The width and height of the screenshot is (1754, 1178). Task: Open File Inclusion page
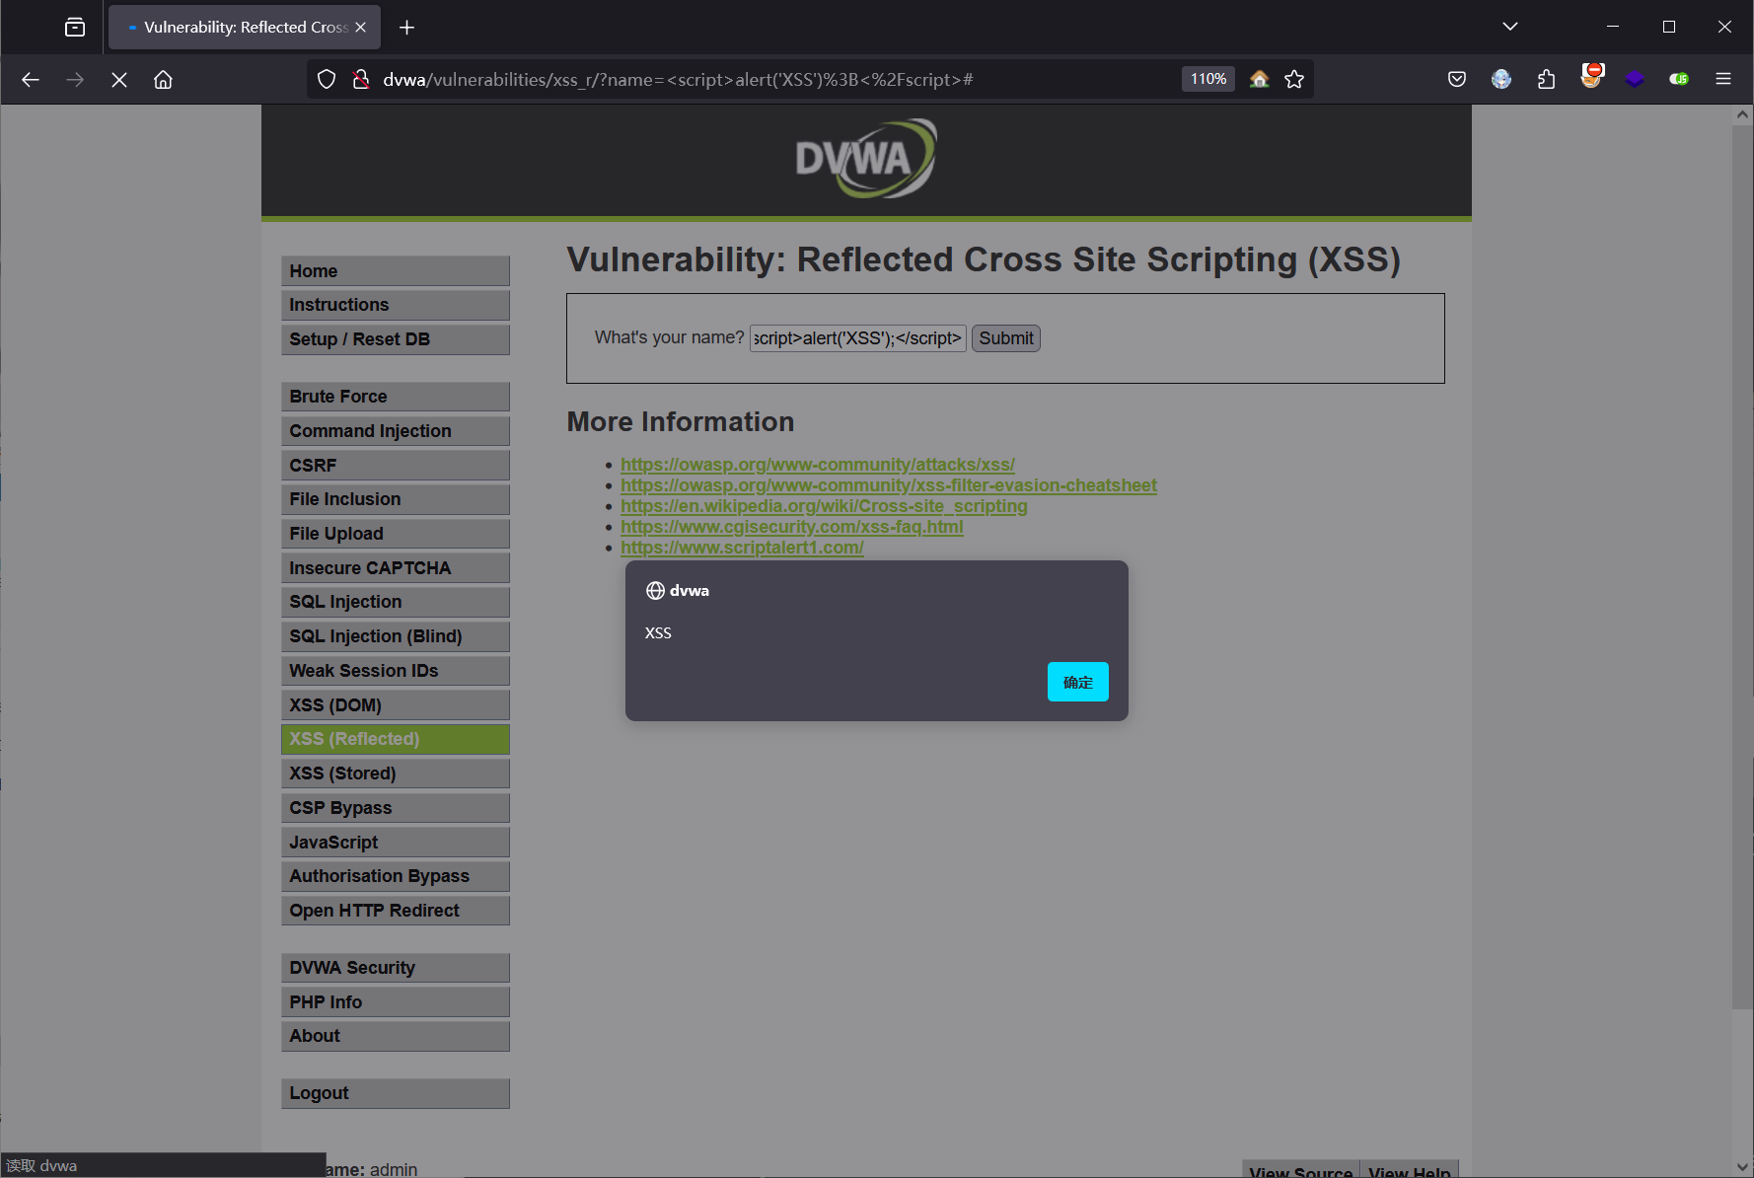point(396,499)
